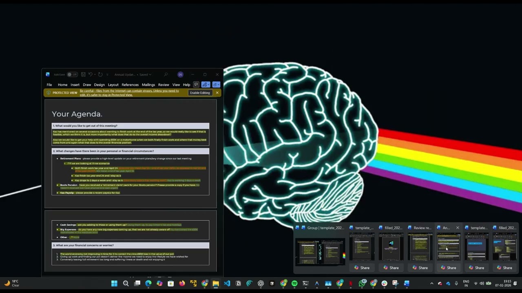This screenshot has height=293, width=522.
Task: Switch to the Home ribbon tab
Action: click(62, 85)
